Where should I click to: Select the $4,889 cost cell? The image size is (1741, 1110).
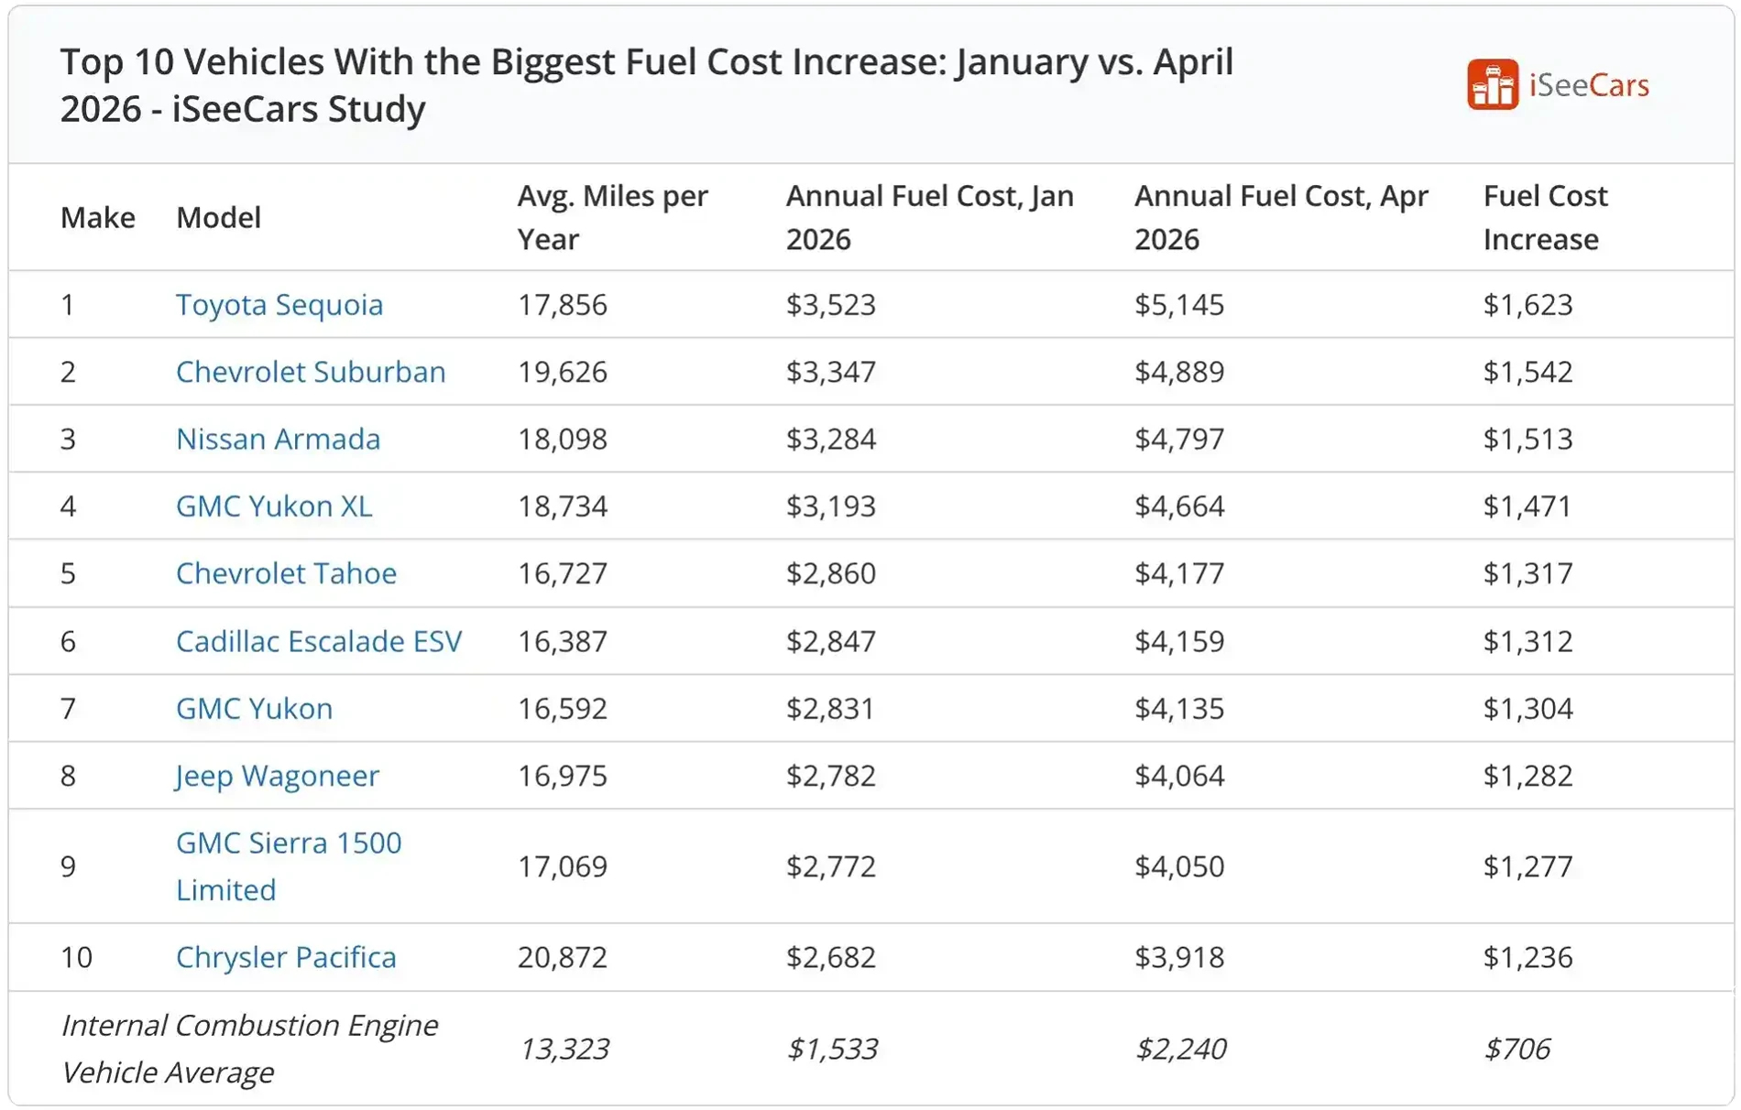pyautogui.click(x=1179, y=372)
